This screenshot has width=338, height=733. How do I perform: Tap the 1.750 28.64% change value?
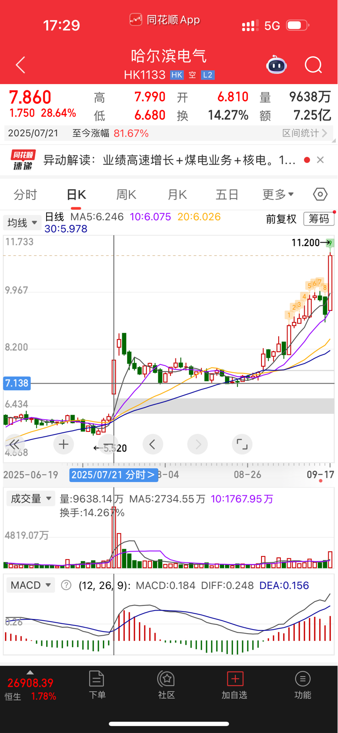coord(43,113)
